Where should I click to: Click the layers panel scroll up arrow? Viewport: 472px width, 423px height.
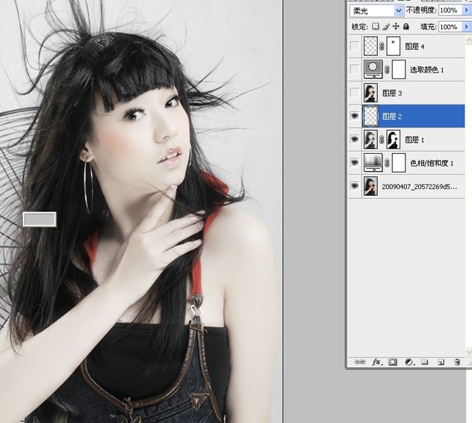pos(469,40)
